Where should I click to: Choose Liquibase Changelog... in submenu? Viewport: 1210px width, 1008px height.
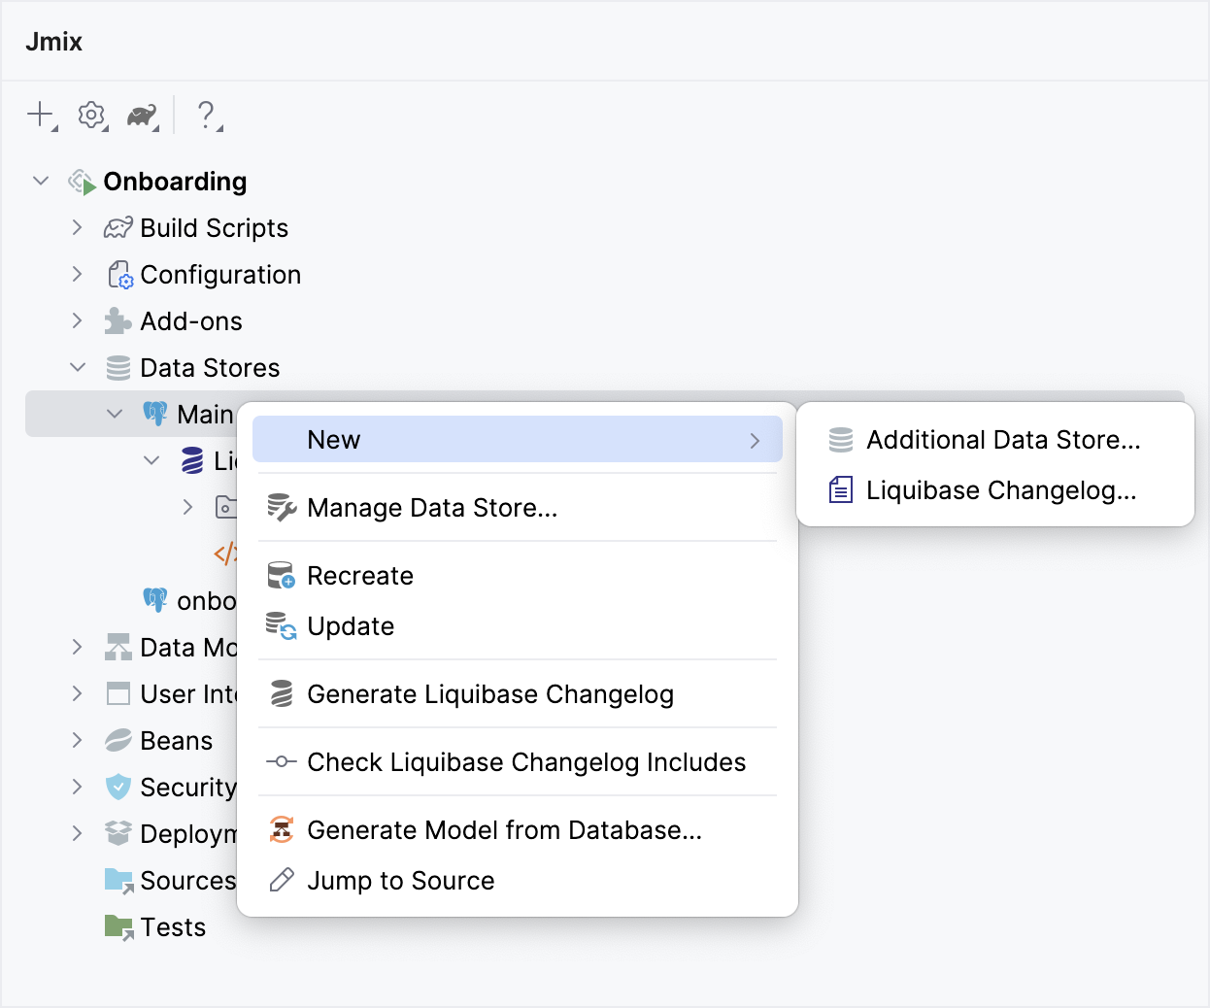click(995, 490)
